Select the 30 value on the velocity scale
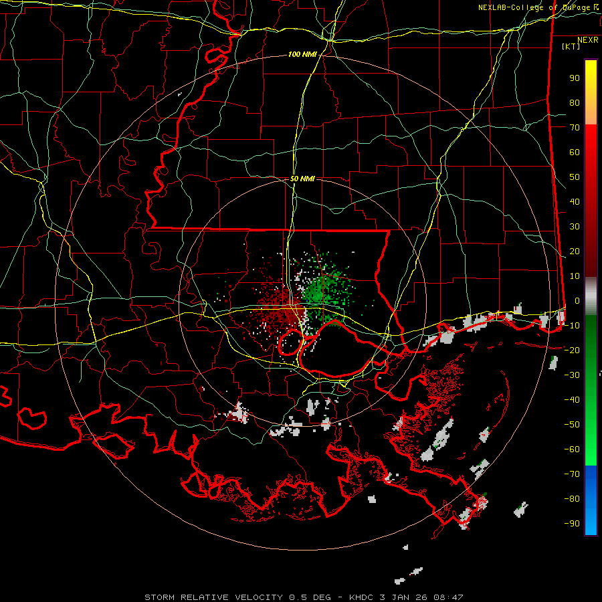Screen dimensions: 602x602 coord(575,227)
